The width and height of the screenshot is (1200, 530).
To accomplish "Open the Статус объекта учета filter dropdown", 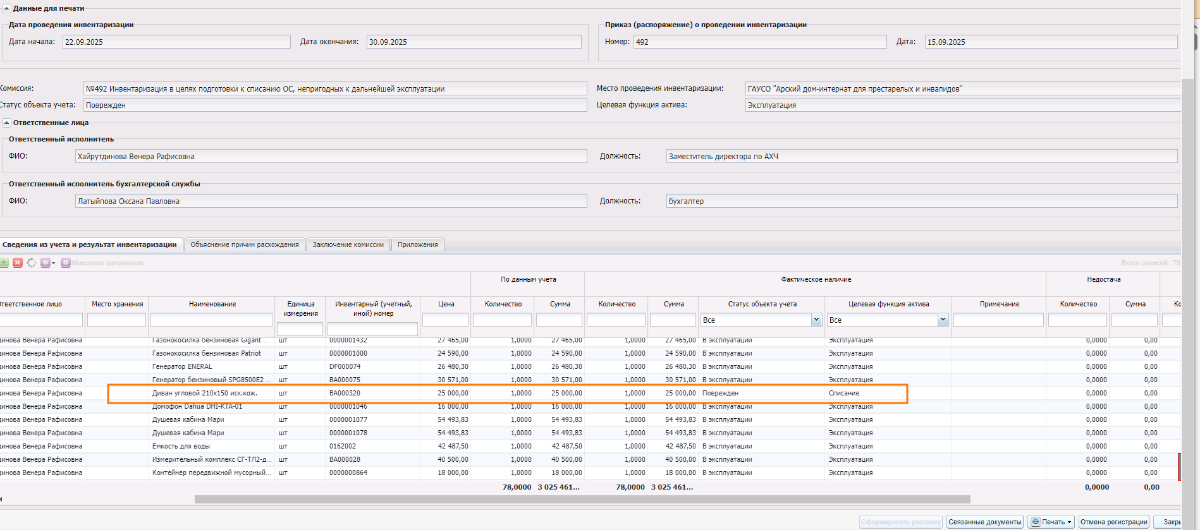I will (x=816, y=320).
